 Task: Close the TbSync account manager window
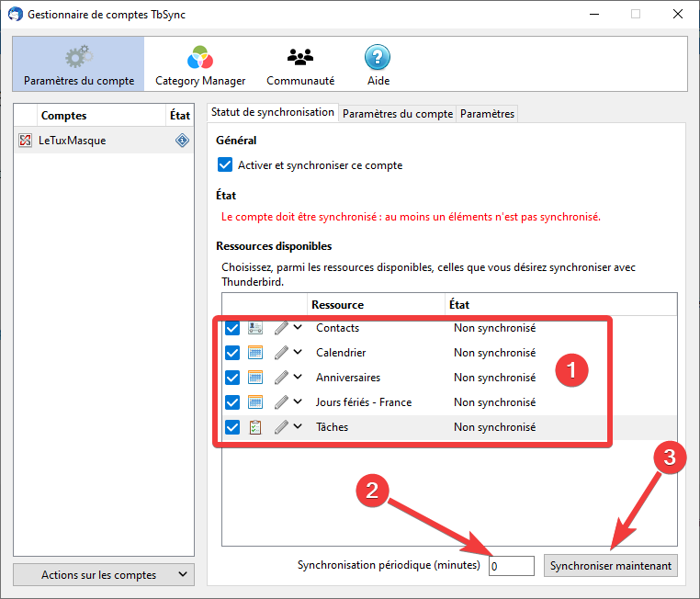point(677,14)
